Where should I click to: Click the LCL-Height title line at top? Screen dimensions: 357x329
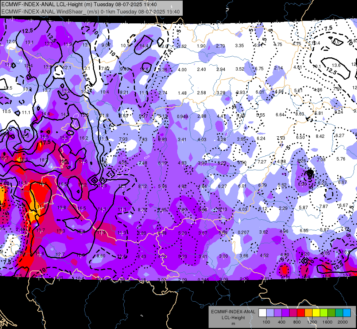pos(79,4)
